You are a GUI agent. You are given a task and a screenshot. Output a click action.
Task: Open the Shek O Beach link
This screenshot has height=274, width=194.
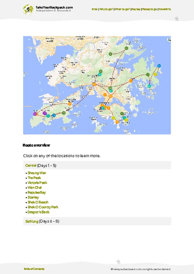pos(38,203)
